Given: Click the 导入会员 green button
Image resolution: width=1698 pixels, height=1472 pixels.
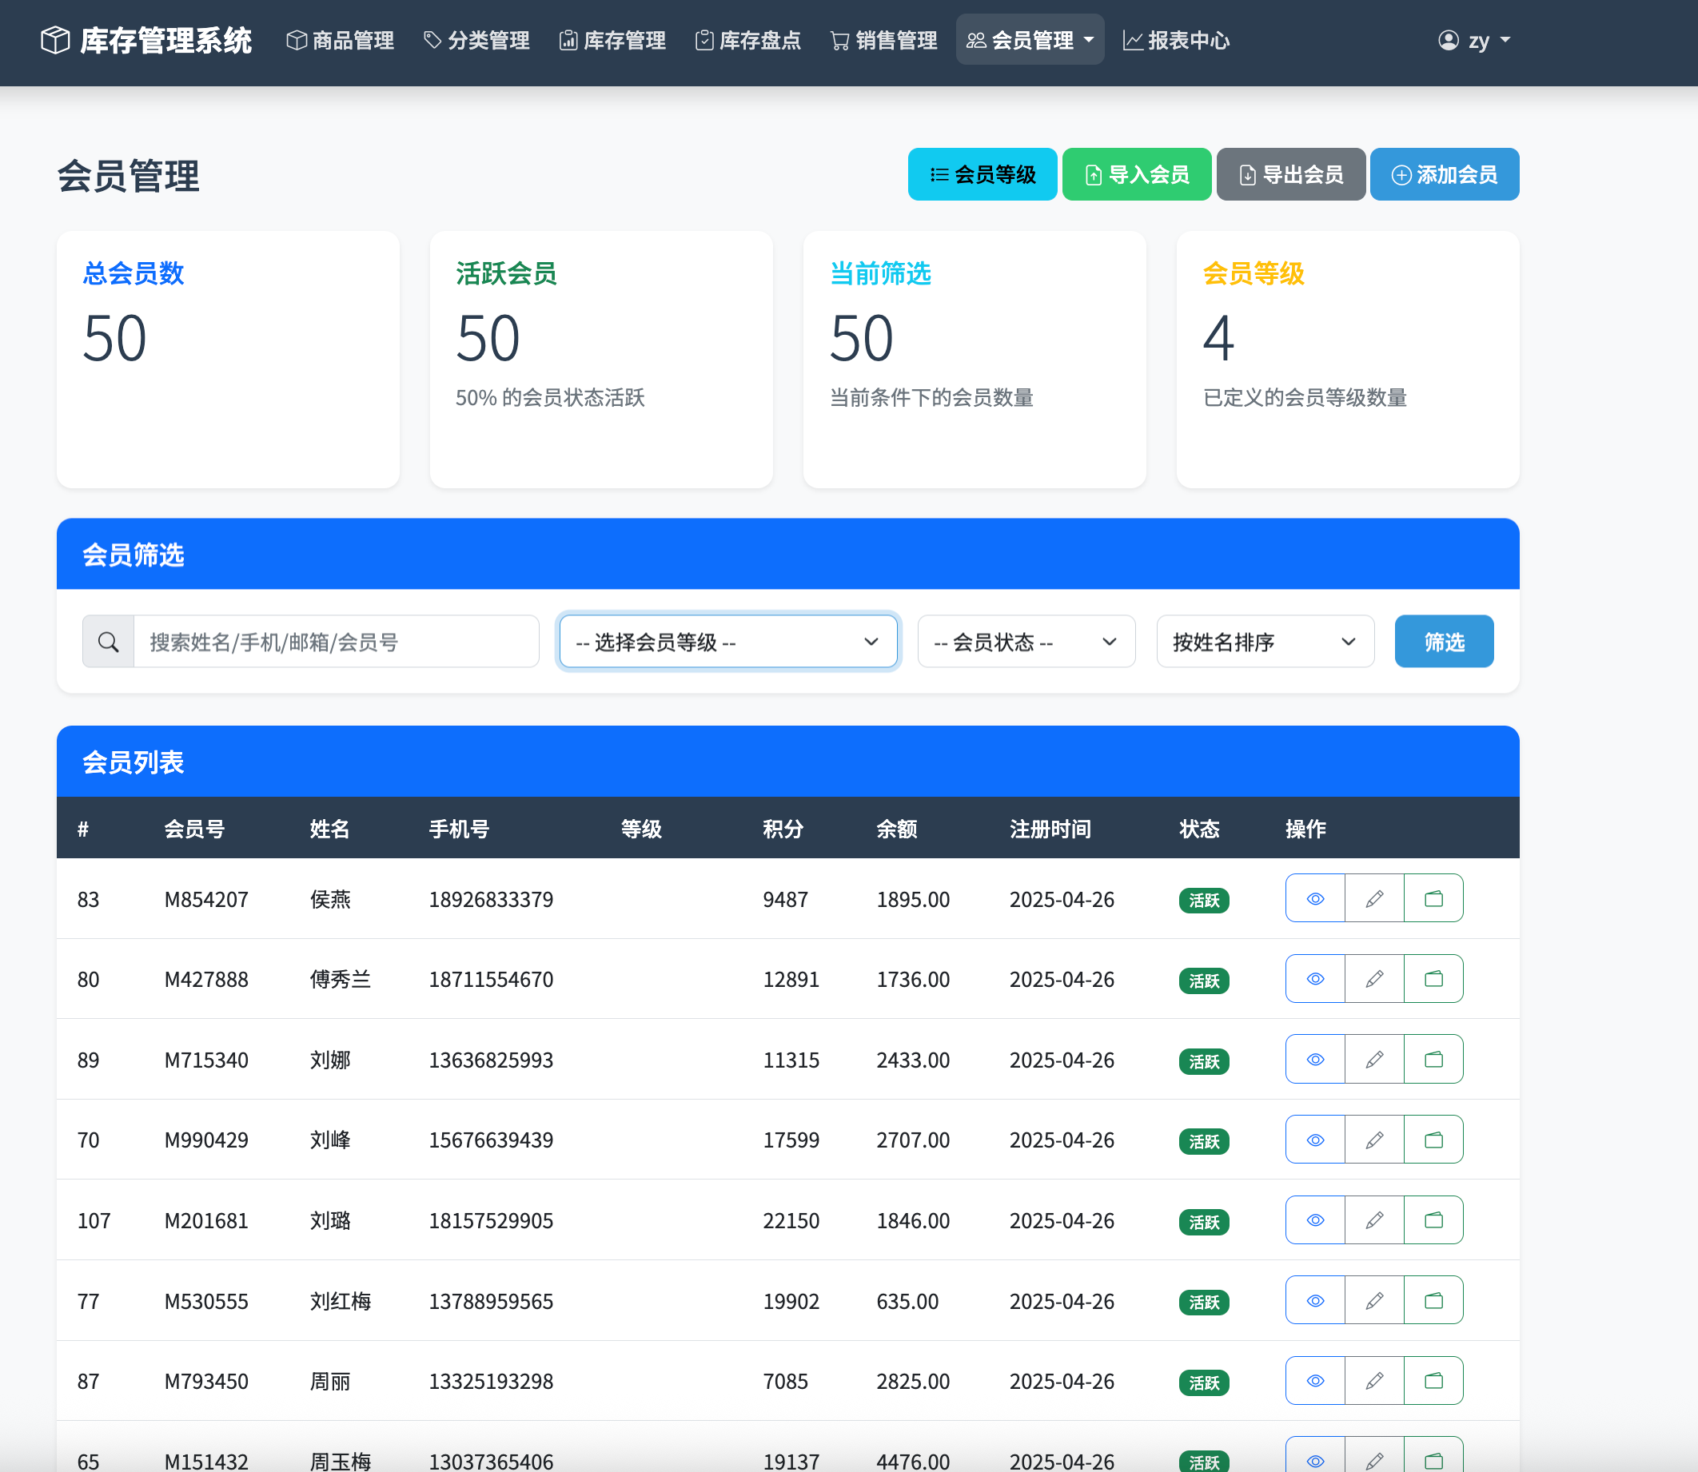Looking at the screenshot, I should pyautogui.click(x=1137, y=174).
